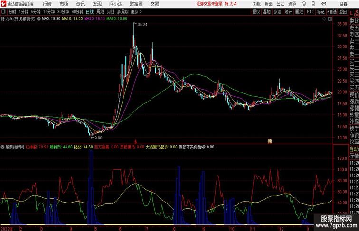Click the 底部不买你后悔 0.00 indicator label
The image size is (359, 231).
point(197,147)
